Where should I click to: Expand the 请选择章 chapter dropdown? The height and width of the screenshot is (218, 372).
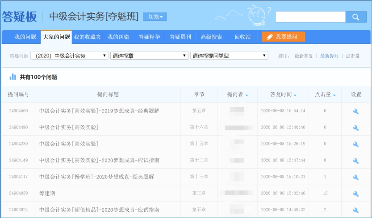pos(149,56)
